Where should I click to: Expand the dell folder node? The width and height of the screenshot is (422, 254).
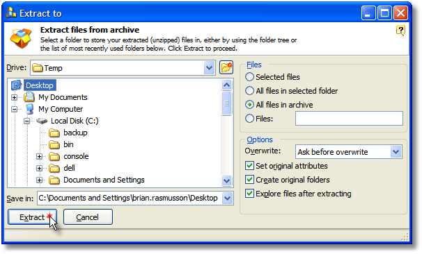pos(39,168)
